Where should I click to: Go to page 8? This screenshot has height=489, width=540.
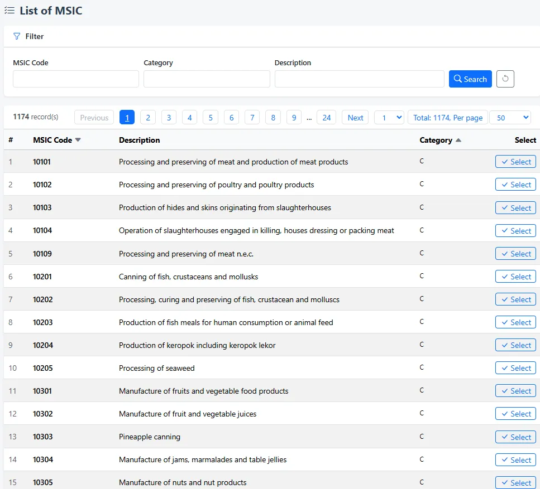273,117
